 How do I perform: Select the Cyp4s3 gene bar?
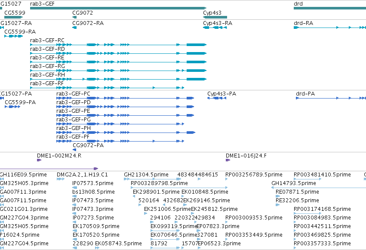215,17
